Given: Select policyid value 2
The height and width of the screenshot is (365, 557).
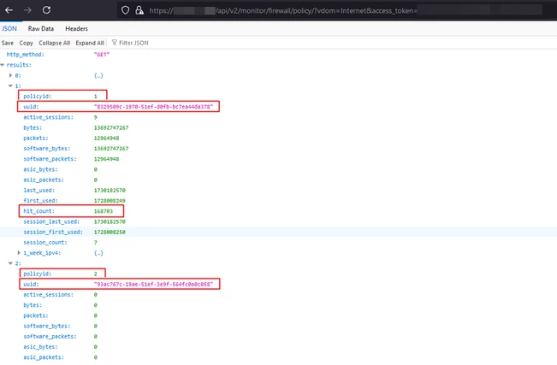Looking at the screenshot, I should click(96, 274).
